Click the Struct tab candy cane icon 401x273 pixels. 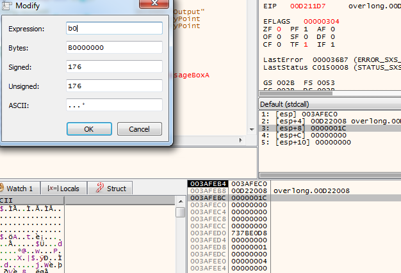pyautogui.click(x=99, y=188)
